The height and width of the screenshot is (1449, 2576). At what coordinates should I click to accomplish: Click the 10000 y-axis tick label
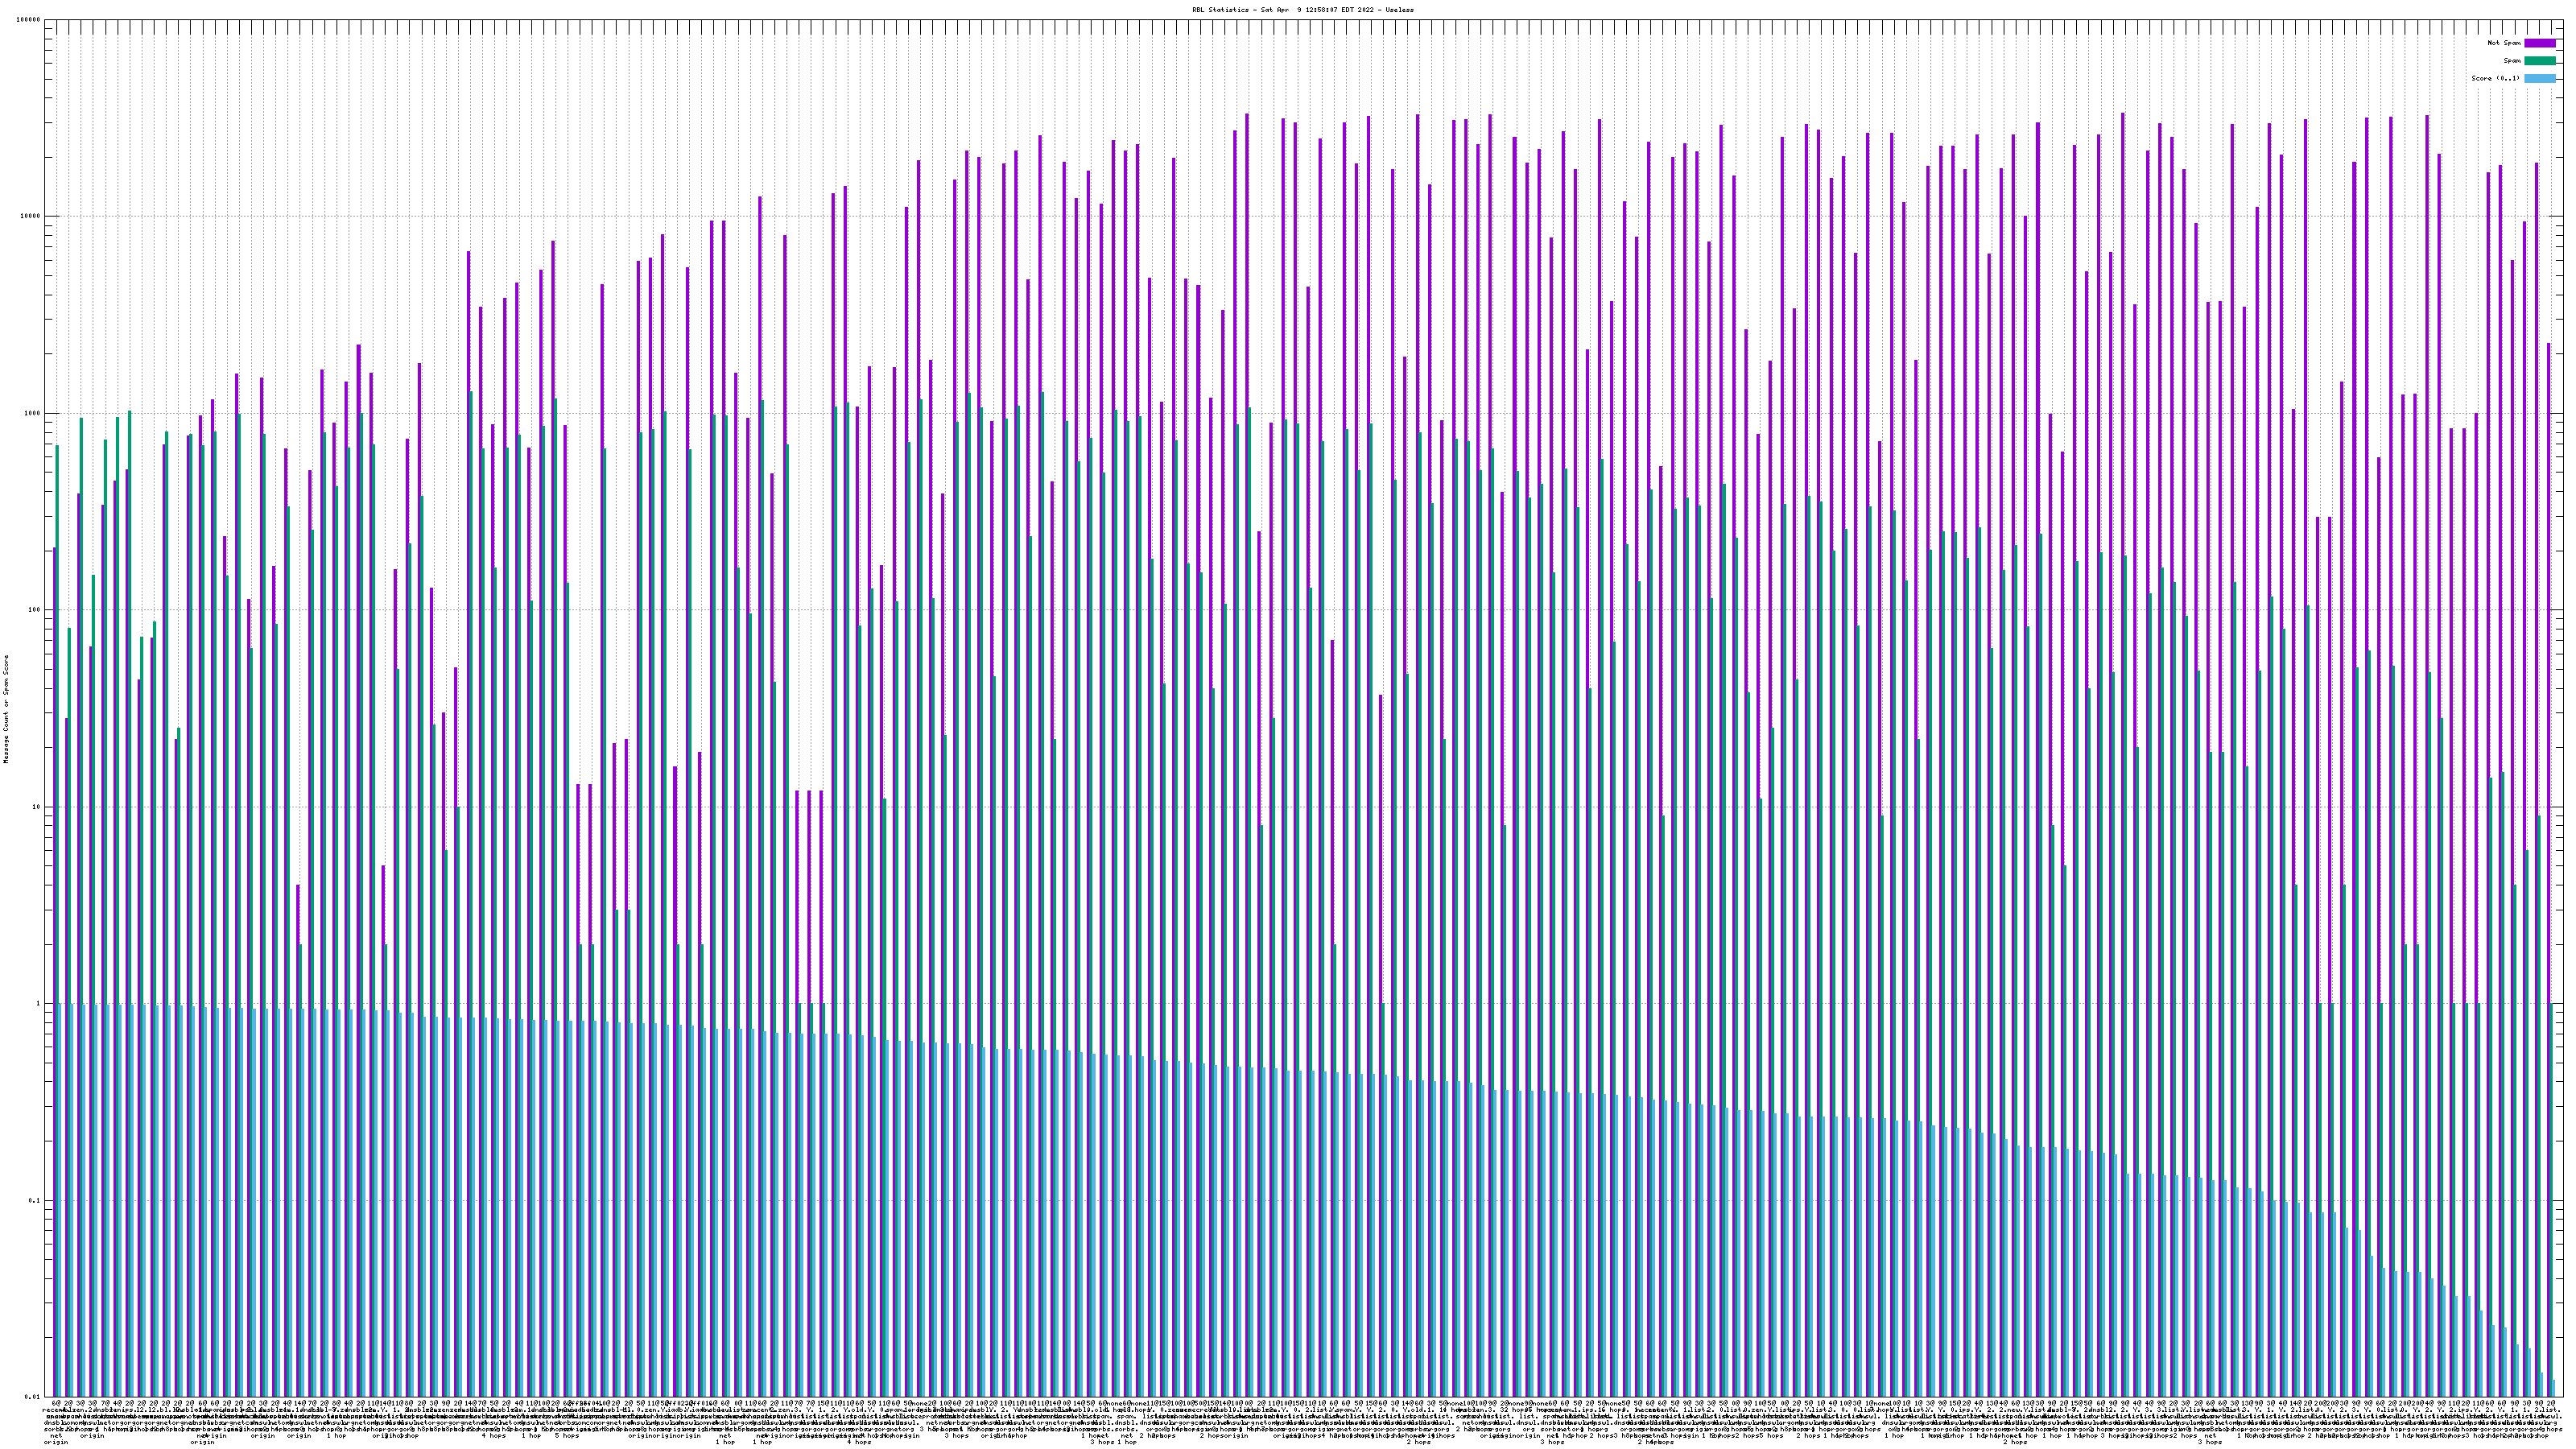pos(31,217)
